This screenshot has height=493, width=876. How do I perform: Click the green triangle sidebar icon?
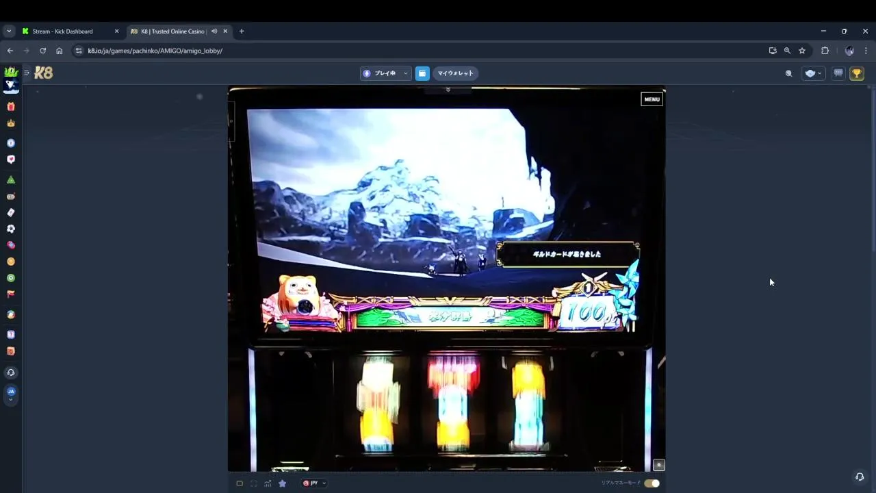click(x=10, y=179)
